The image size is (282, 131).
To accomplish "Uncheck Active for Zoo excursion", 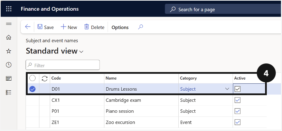I will click(x=237, y=122).
